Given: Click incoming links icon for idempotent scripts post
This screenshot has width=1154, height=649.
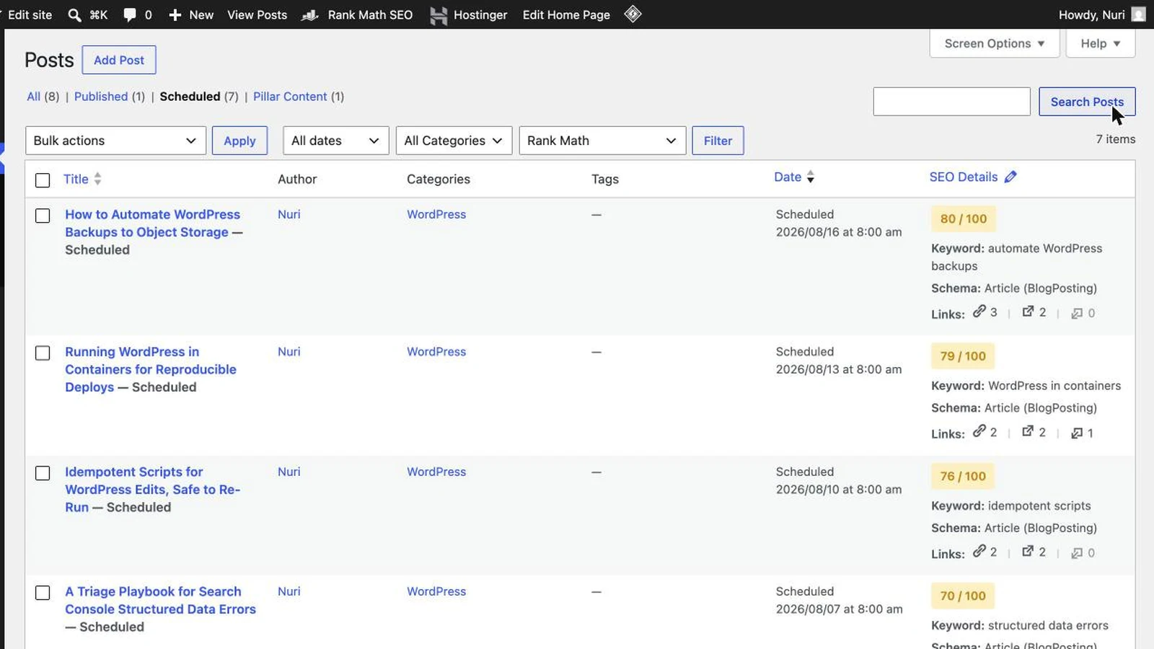Looking at the screenshot, I should click(x=1077, y=552).
